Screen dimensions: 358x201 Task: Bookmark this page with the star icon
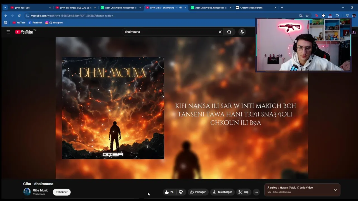tap(307, 16)
